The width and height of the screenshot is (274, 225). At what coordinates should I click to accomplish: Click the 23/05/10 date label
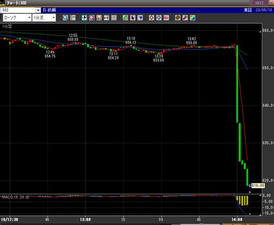(264, 10)
